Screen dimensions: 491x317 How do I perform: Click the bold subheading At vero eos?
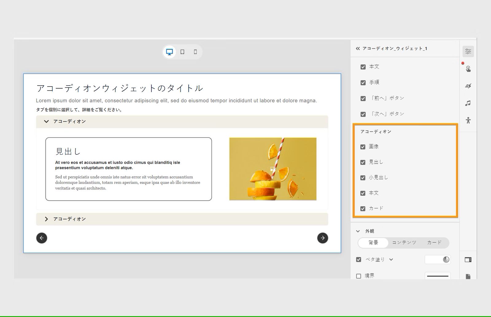point(118,165)
